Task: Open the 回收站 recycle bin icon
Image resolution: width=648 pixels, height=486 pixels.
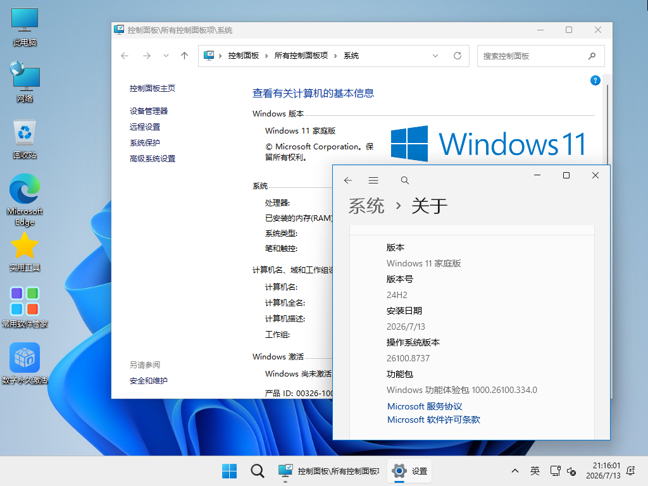Action: click(25, 139)
